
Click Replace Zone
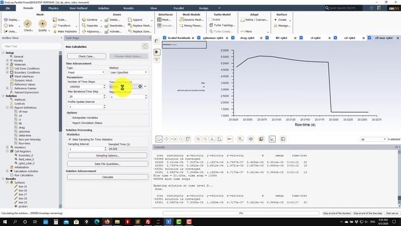click(140, 31)
